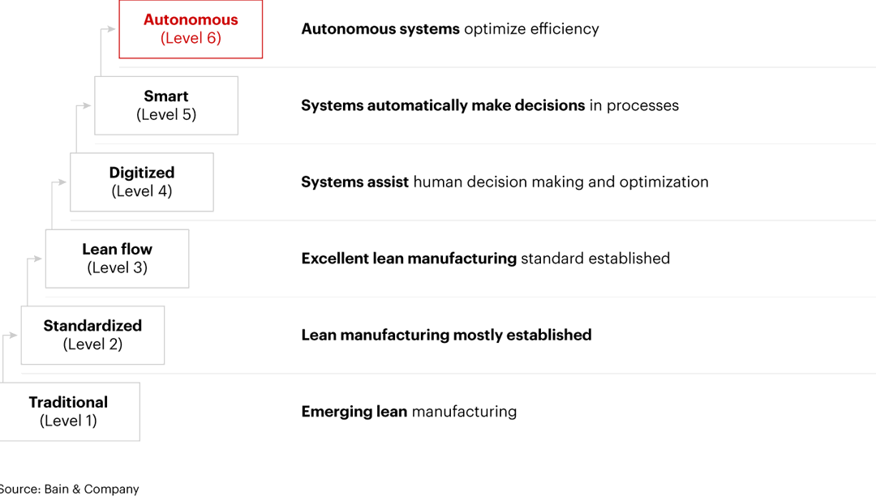This screenshot has height=496, width=876.
Task: Click the 'Systems automatically make decisions' bold phrase
Action: [443, 105]
